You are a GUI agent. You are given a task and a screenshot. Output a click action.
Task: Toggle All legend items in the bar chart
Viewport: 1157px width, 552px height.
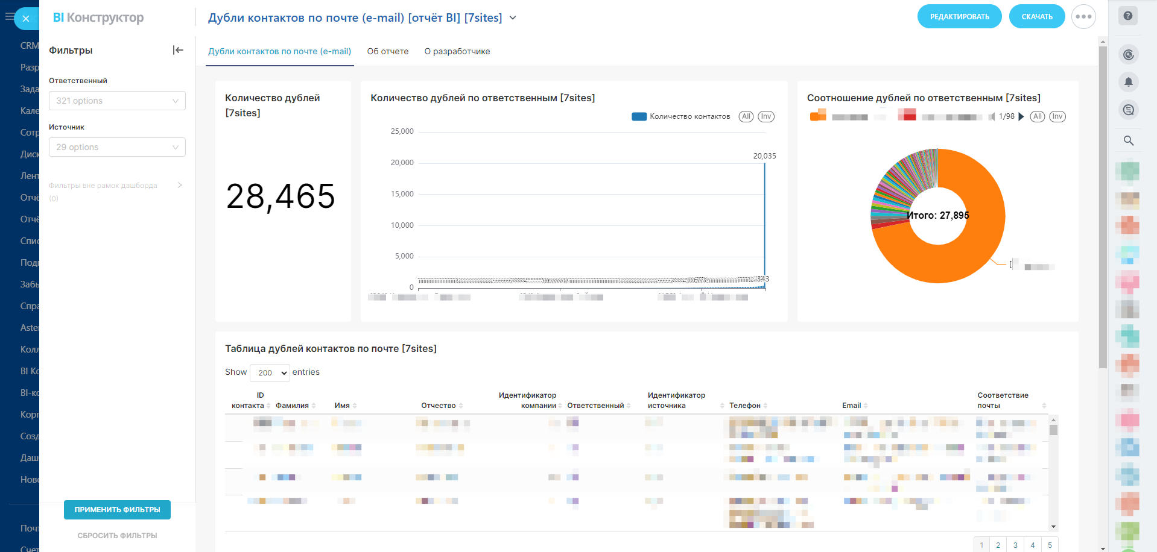coord(746,116)
